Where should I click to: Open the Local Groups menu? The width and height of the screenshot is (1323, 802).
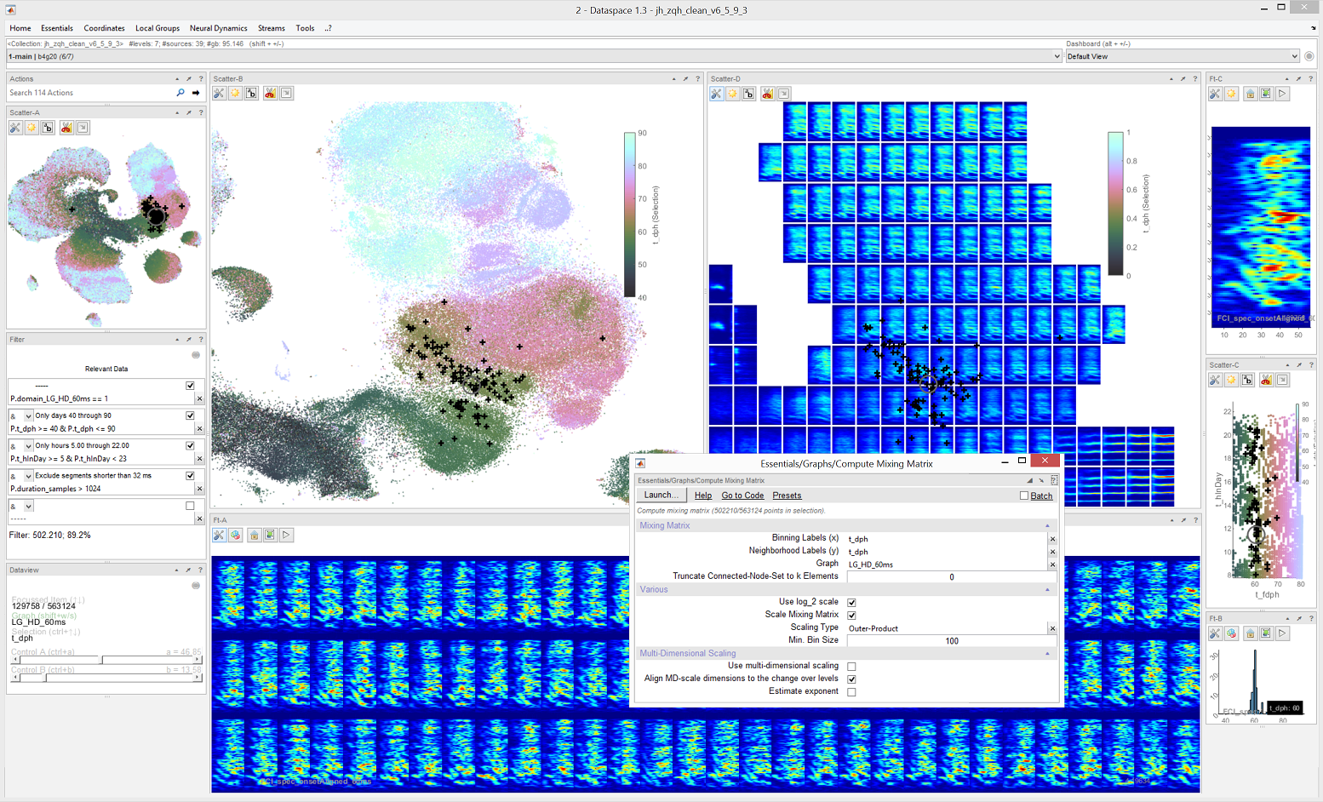click(x=157, y=28)
